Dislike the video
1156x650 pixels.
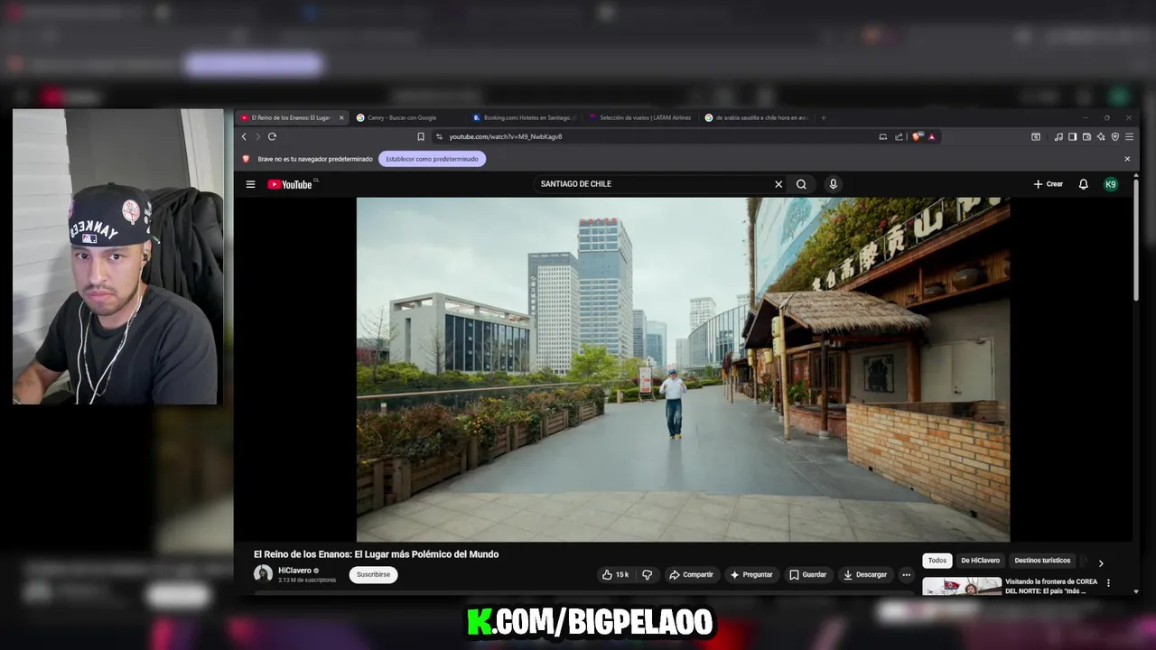click(647, 574)
